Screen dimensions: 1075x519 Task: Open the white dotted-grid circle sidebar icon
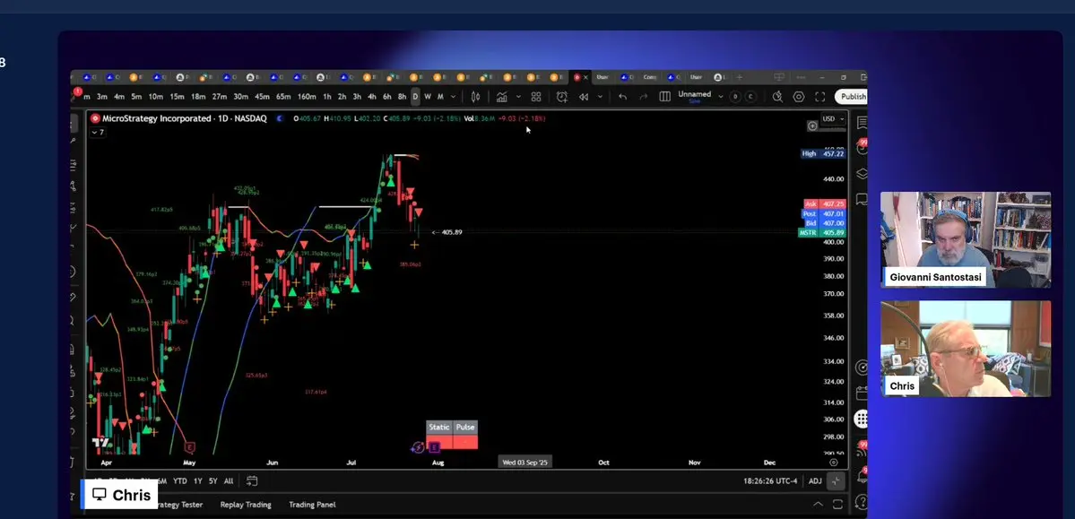[x=861, y=419]
